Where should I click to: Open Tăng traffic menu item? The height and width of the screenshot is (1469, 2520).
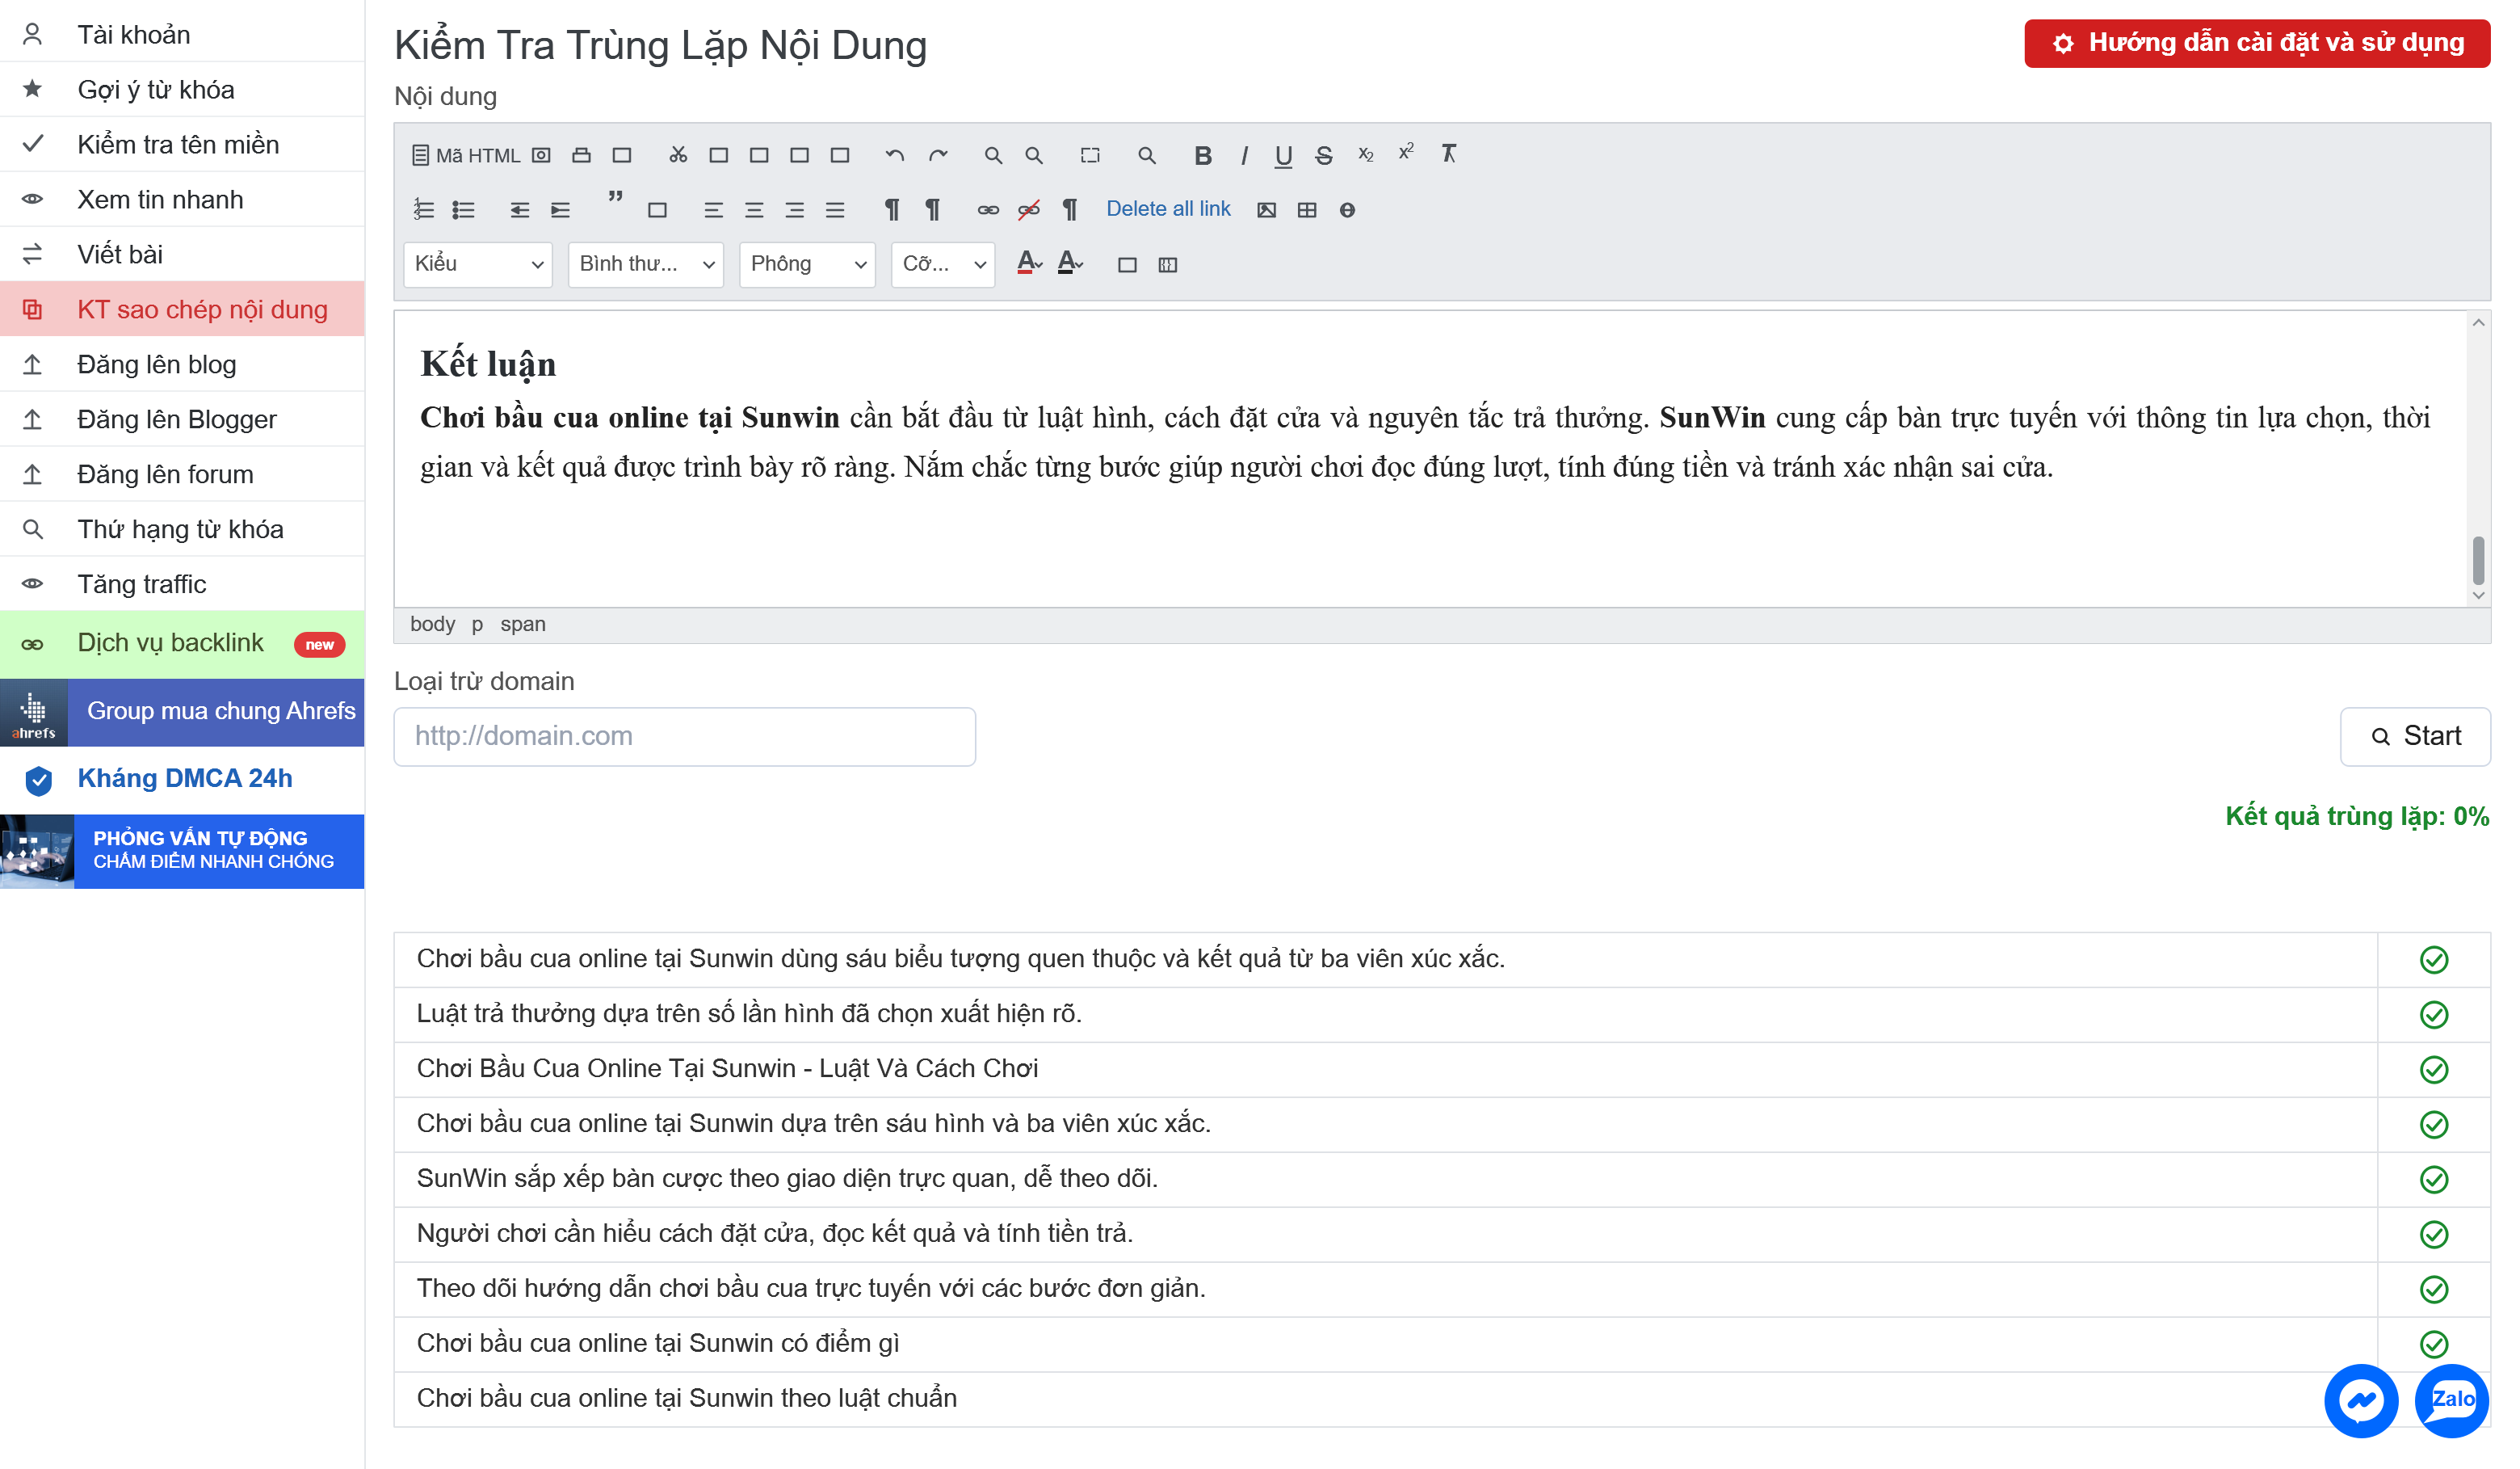pyautogui.click(x=182, y=584)
